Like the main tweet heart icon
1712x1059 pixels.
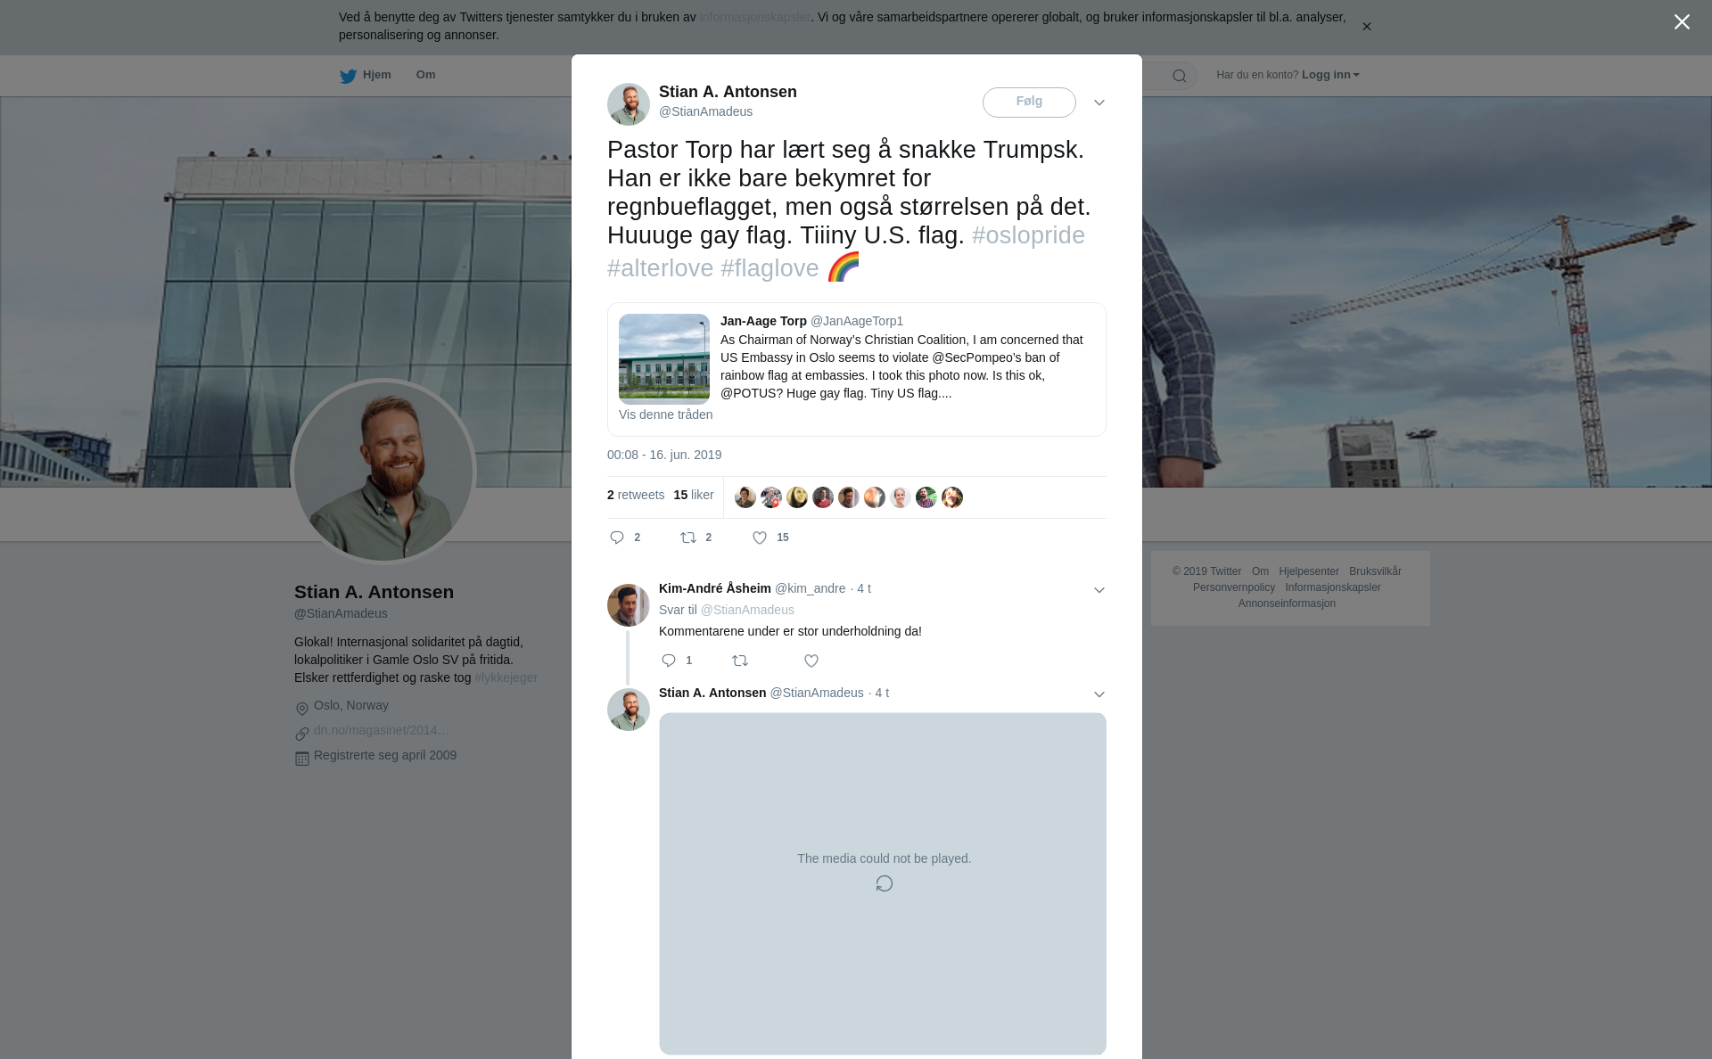pyautogui.click(x=760, y=538)
